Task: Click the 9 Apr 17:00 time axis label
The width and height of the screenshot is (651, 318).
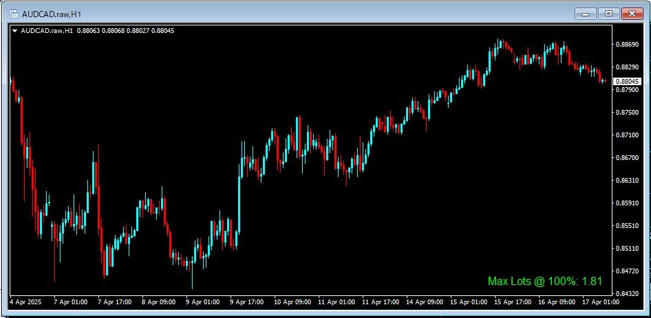Action: click(x=246, y=302)
